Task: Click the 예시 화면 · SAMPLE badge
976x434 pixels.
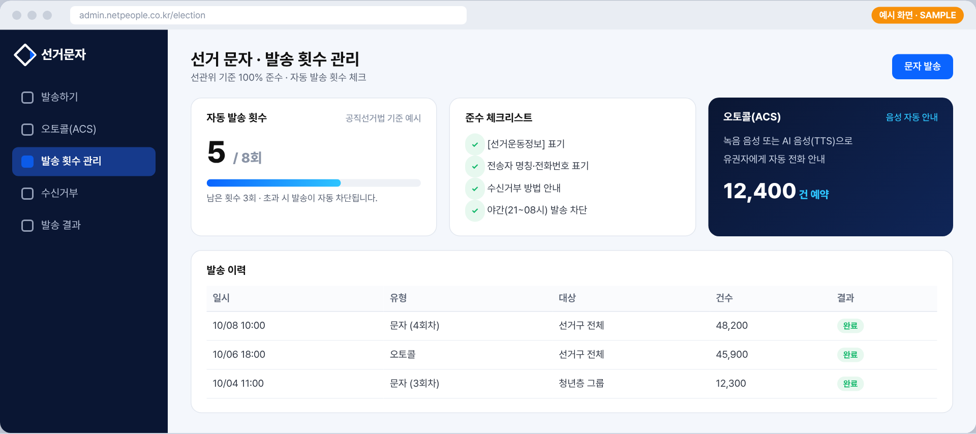Action: [918, 15]
